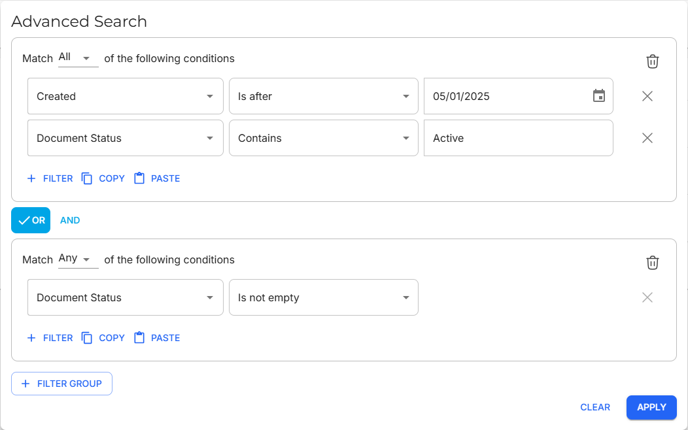The image size is (688, 430).
Task: Paste filters into the first group
Action: (157, 178)
